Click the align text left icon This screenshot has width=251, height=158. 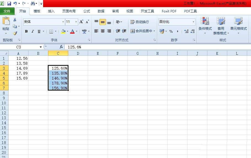tap(96, 31)
